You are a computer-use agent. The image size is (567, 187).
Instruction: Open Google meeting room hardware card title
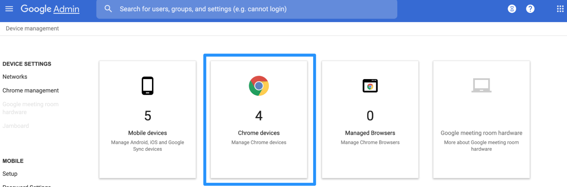tap(481, 133)
